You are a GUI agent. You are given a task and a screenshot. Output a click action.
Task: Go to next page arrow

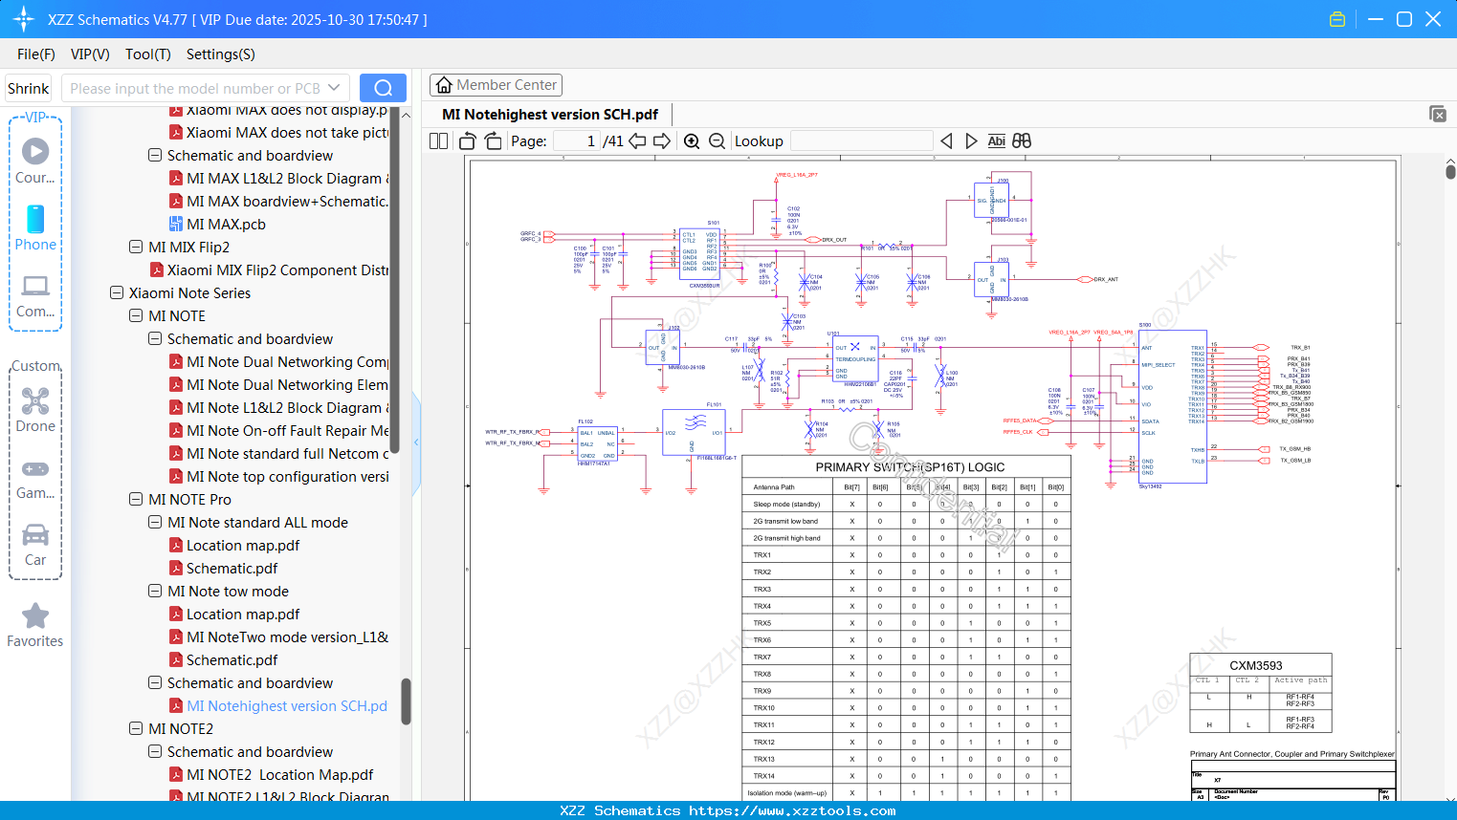click(x=662, y=141)
